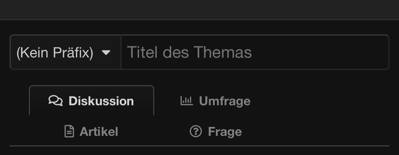Viewport: 399px width, 155px height.
Task: Click the speech bubbles icon for Diskussion
Action: pos(56,101)
